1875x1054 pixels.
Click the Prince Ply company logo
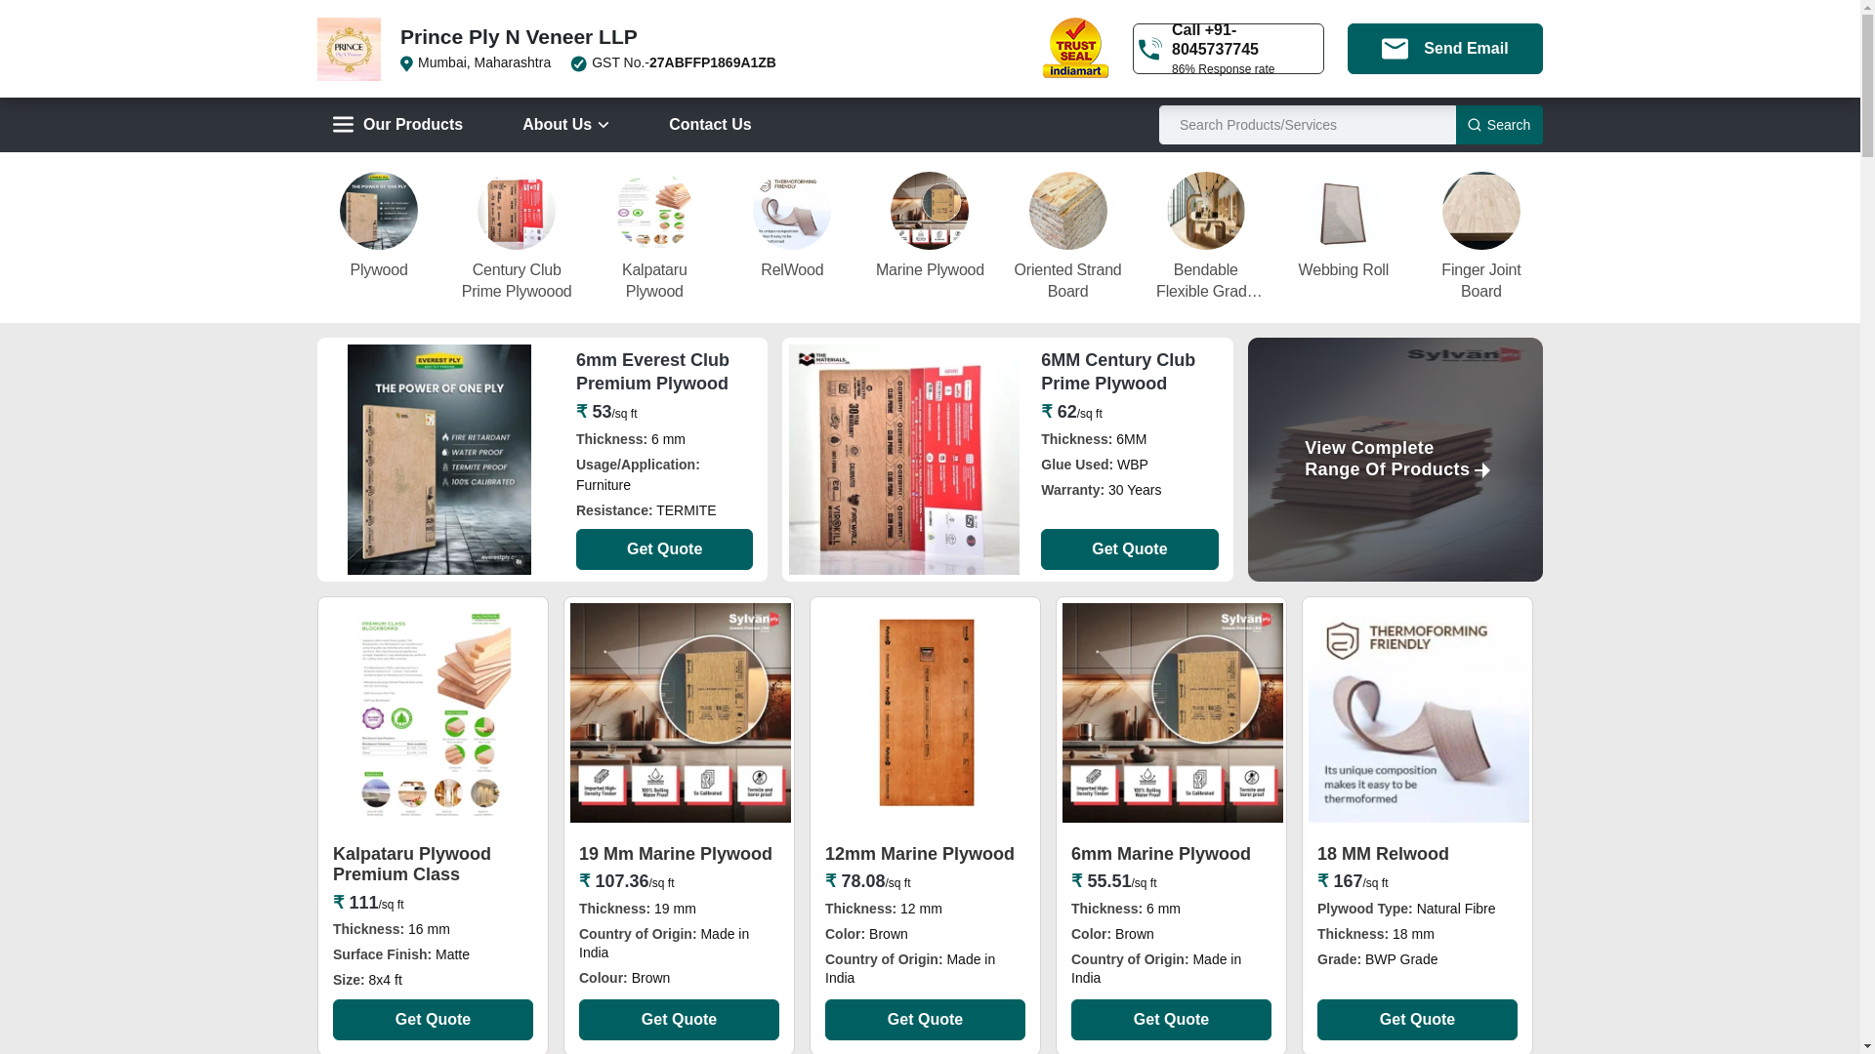pyautogui.click(x=349, y=49)
